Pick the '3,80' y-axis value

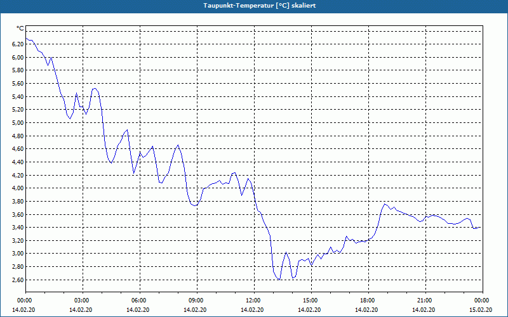coord(18,201)
